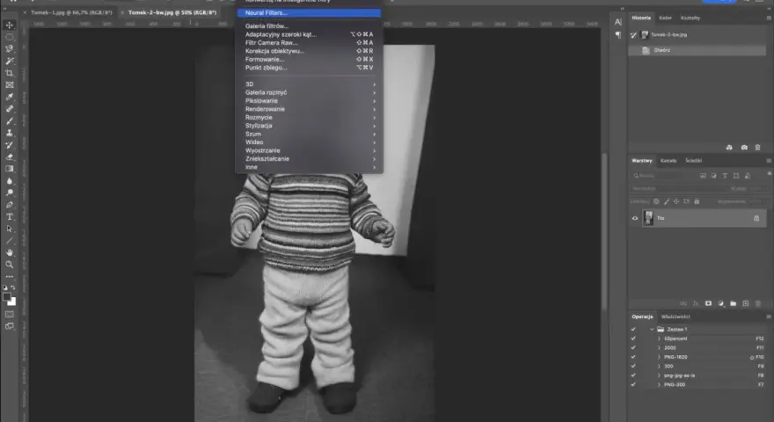
Task: Click the Tło layer thumbnail
Action: click(648, 218)
